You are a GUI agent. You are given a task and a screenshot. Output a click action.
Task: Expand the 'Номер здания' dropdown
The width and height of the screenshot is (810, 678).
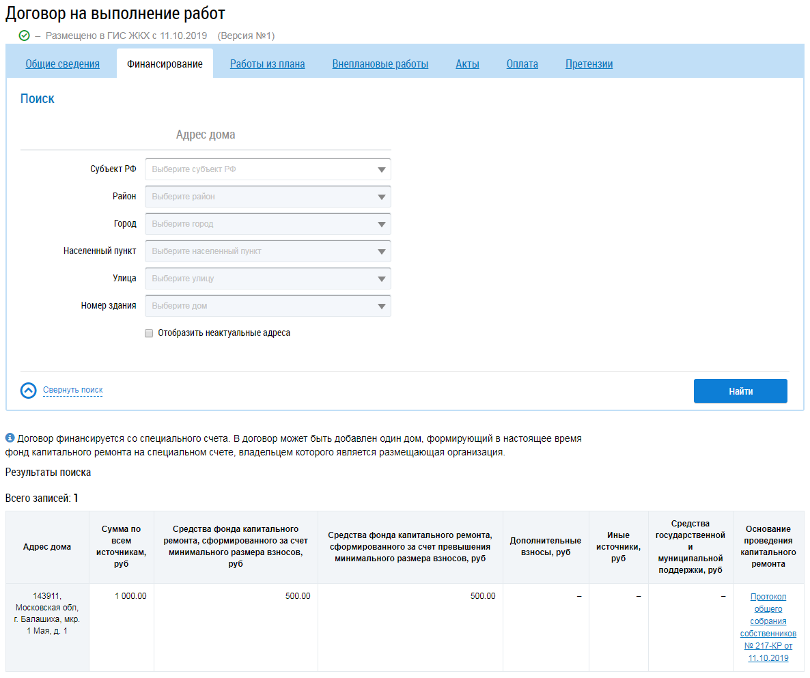click(268, 306)
